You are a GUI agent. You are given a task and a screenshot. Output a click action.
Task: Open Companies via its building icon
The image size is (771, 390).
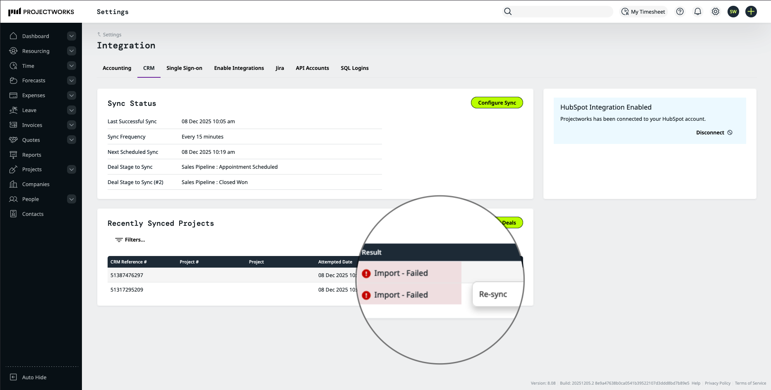point(13,184)
